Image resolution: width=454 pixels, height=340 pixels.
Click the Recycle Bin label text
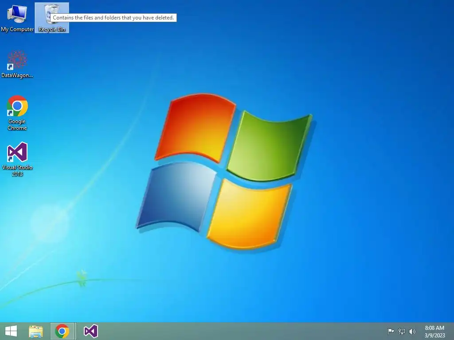pyautogui.click(x=52, y=29)
